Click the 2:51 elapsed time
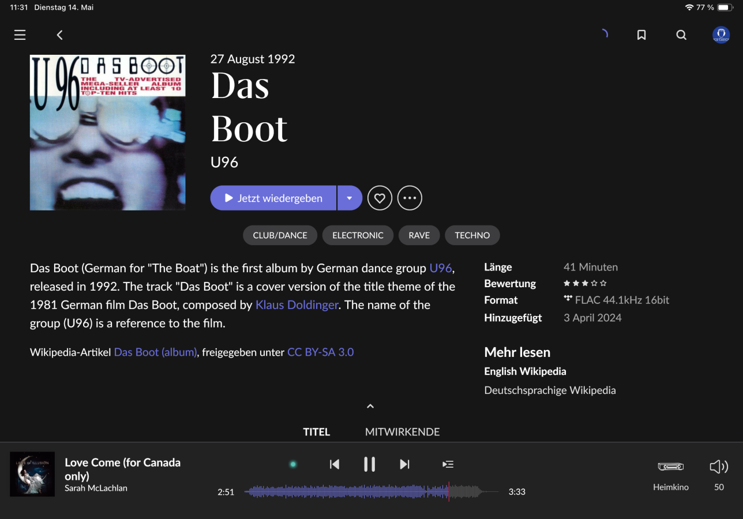743x519 pixels. (226, 492)
